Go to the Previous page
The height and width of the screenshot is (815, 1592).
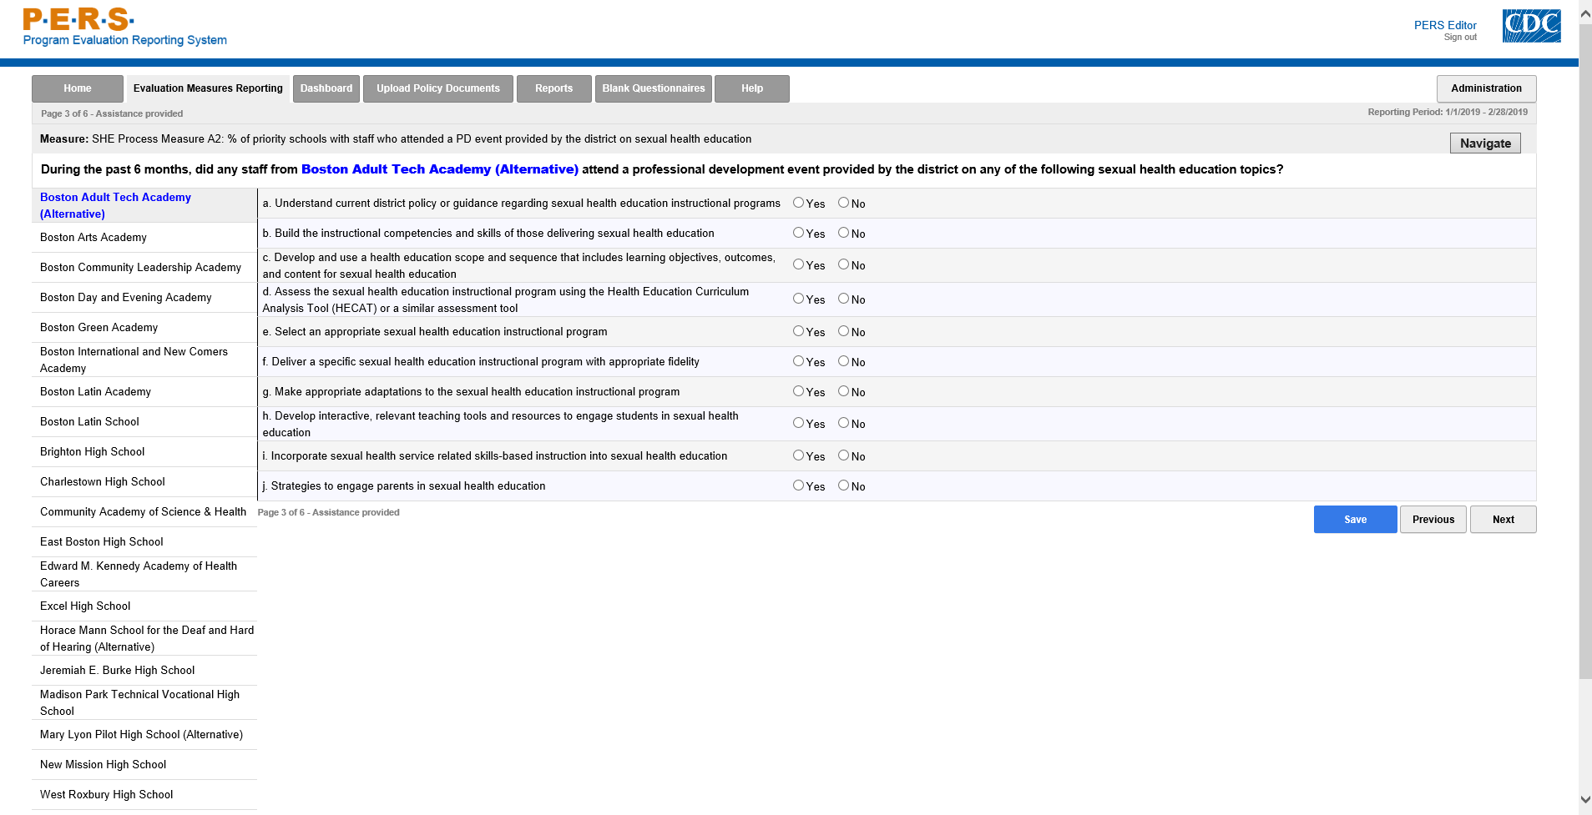[x=1433, y=520]
